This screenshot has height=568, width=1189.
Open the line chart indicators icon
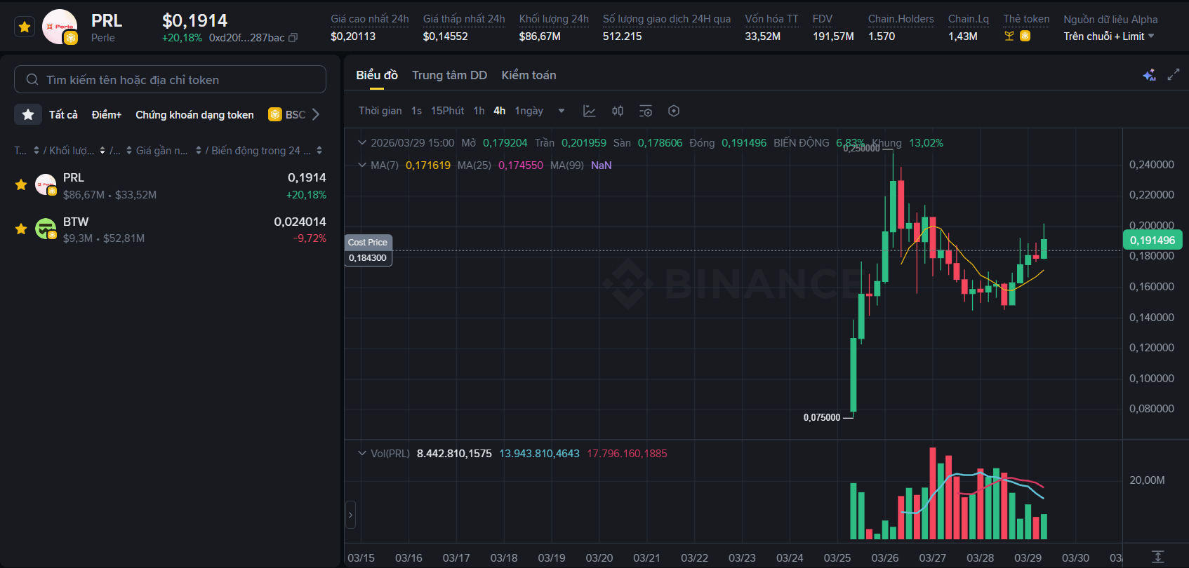click(590, 111)
